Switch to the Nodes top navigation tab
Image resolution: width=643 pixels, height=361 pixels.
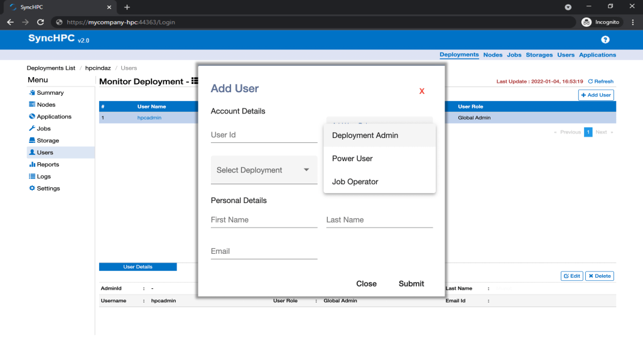[x=492, y=55]
